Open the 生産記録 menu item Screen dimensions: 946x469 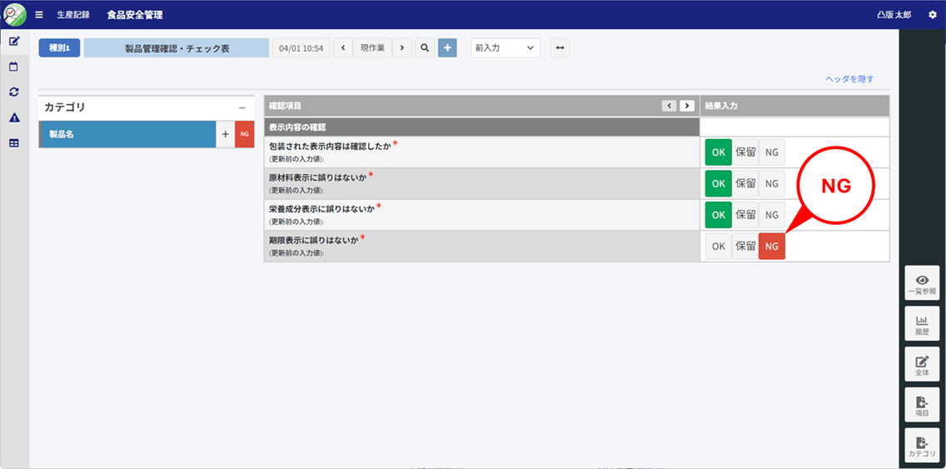click(73, 15)
